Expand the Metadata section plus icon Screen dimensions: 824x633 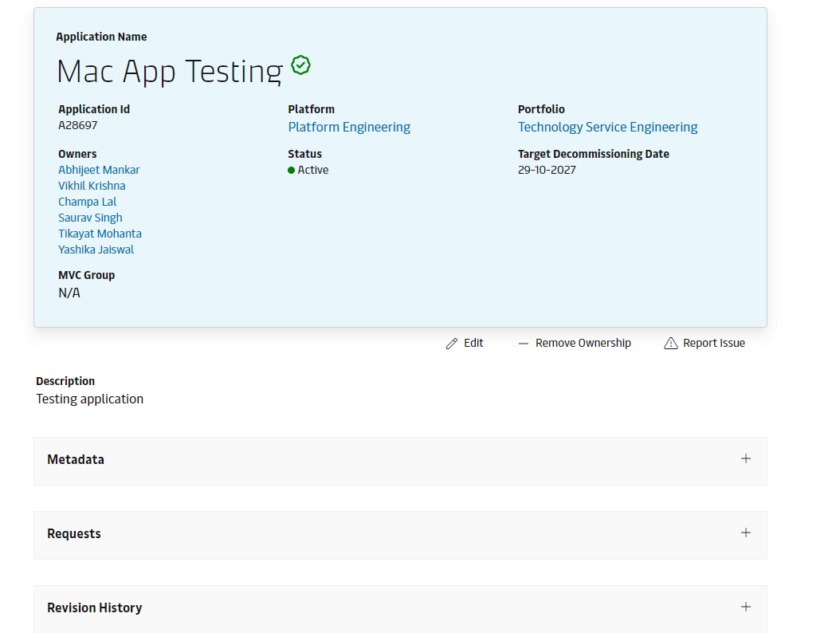coord(746,458)
